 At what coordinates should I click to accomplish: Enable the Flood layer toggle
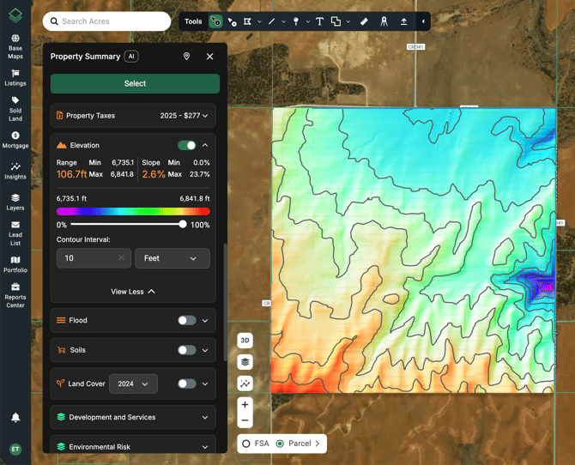(186, 321)
